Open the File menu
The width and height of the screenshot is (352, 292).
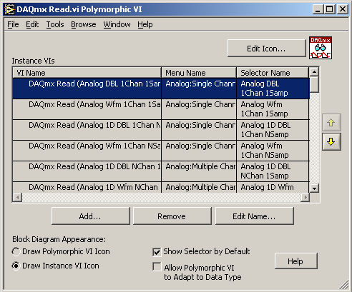click(13, 24)
